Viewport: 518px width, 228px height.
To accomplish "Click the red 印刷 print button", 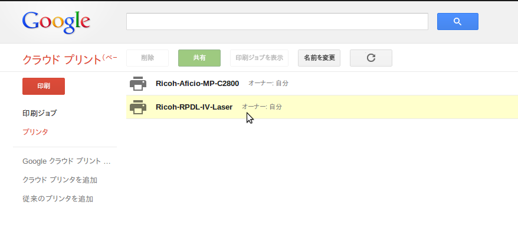I will pyautogui.click(x=44, y=86).
